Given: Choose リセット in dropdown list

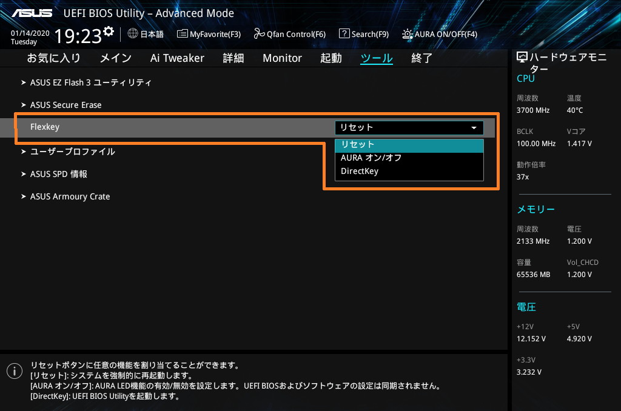Looking at the screenshot, I should 409,144.
